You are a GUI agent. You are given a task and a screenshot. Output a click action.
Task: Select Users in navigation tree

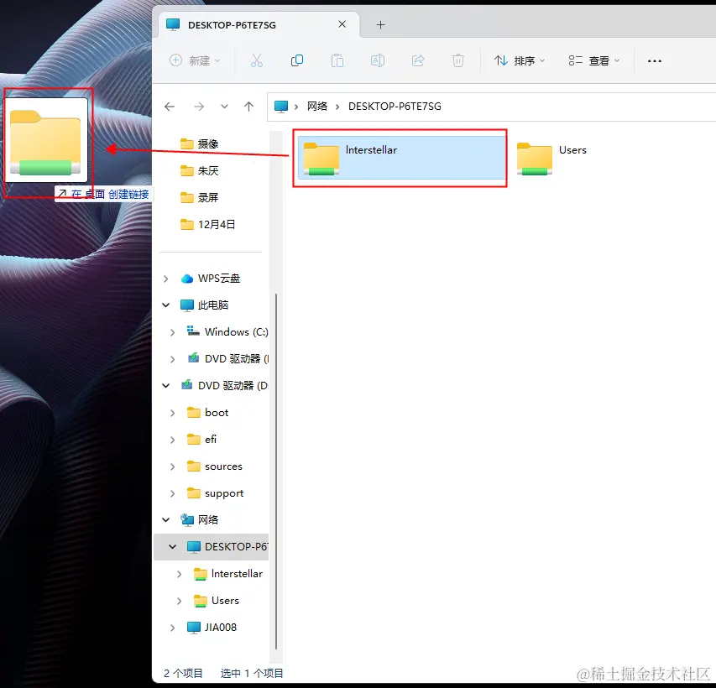point(217,601)
